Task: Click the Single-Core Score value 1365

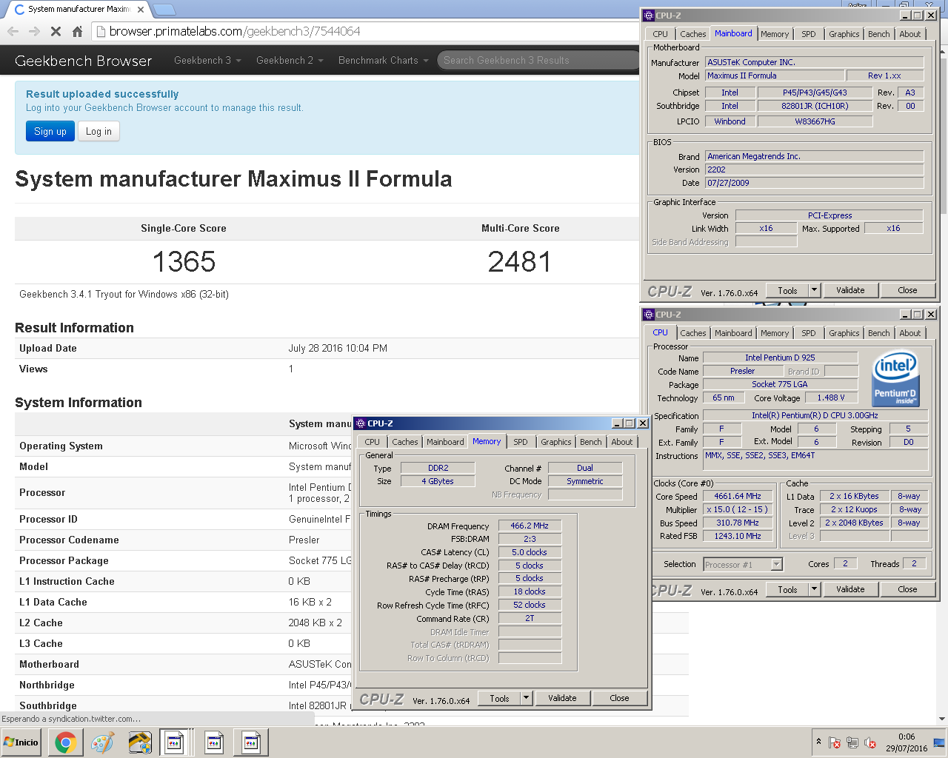Action: click(184, 261)
